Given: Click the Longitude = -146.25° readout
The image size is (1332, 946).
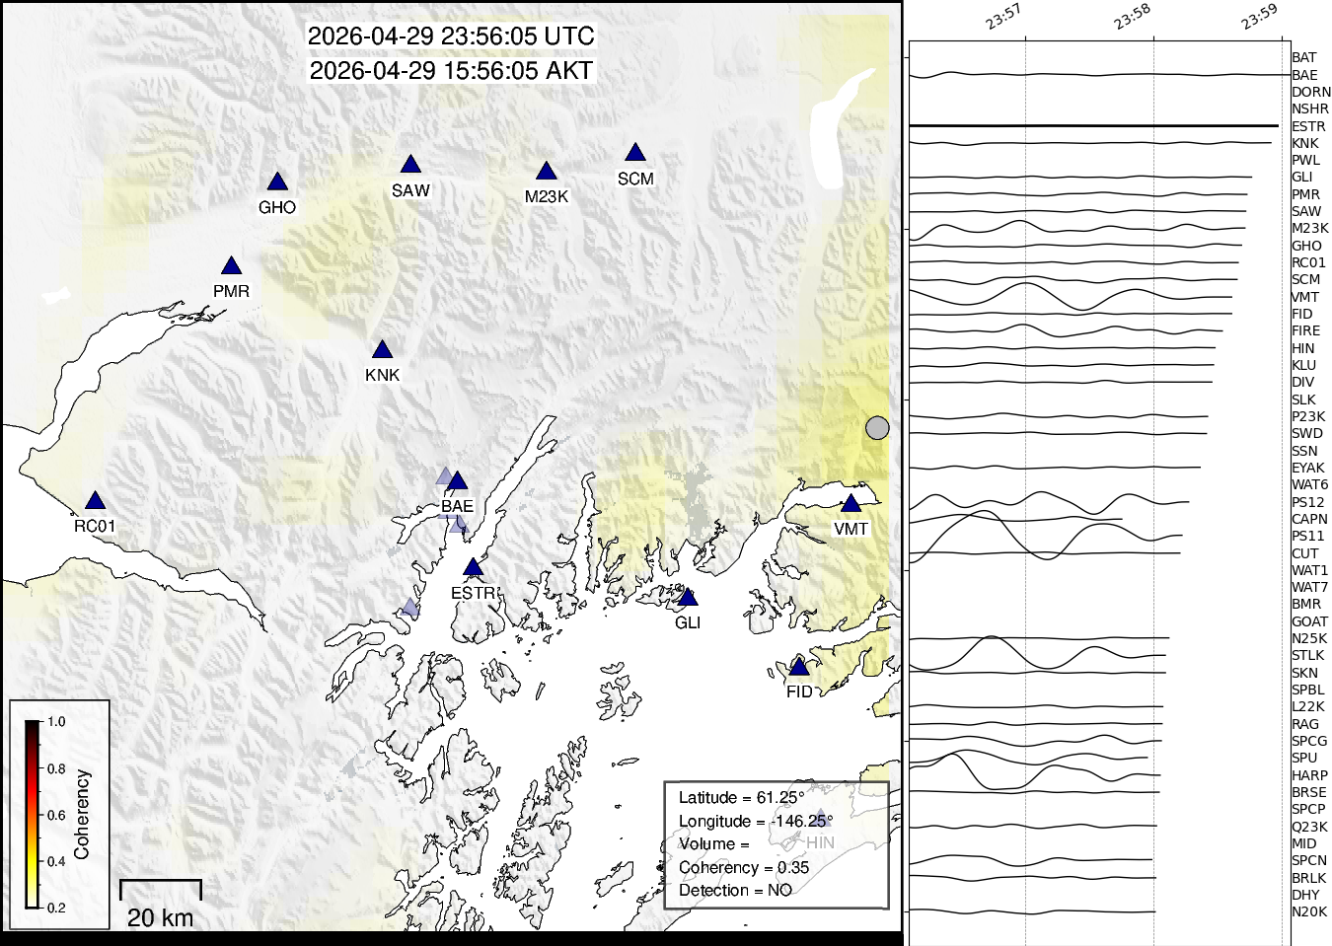Looking at the screenshot, I should (756, 822).
